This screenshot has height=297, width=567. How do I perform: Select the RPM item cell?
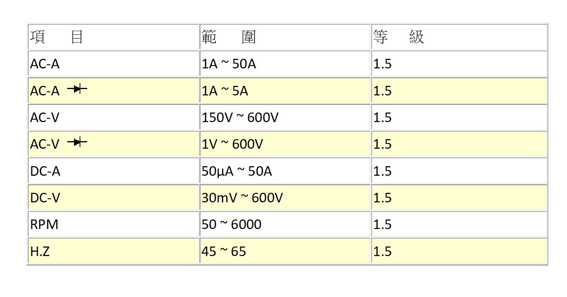(x=44, y=225)
